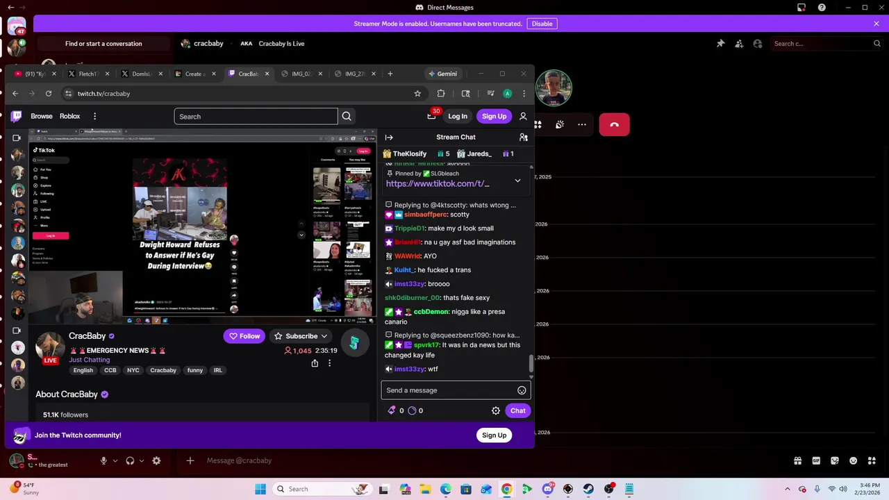Collapse the Stream Chat panel arrow
The width and height of the screenshot is (889, 500).
(x=389, y=137)
